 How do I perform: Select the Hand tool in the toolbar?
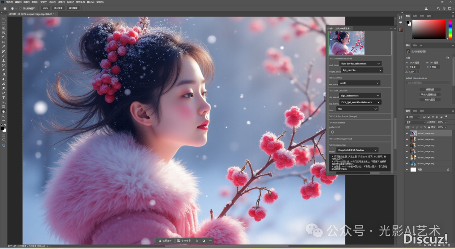[3, 112]
